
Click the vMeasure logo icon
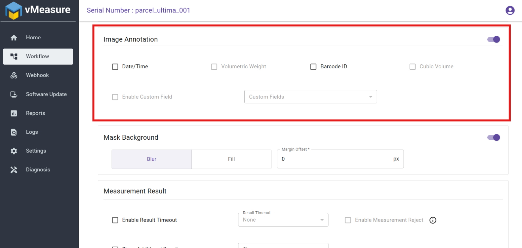coord(14,10)
